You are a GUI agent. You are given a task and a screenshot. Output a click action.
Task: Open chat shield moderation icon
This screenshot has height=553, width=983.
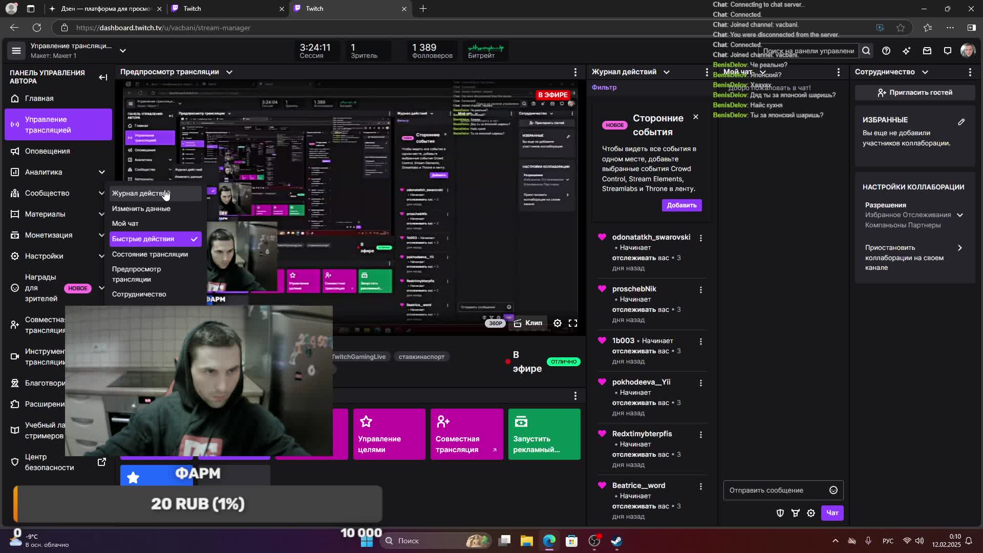tap(780, 513)
